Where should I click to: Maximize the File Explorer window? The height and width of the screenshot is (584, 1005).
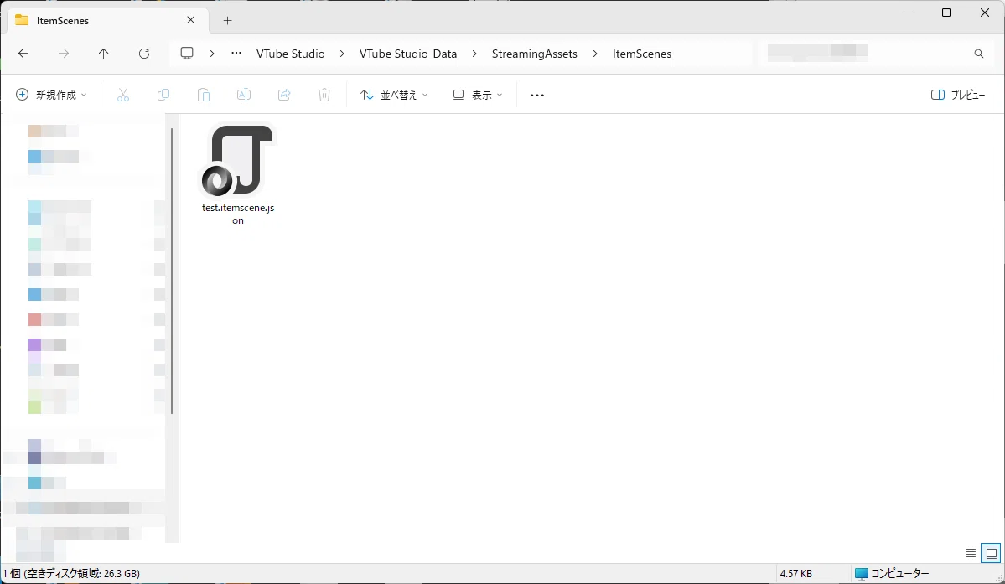tap(946, 13)
